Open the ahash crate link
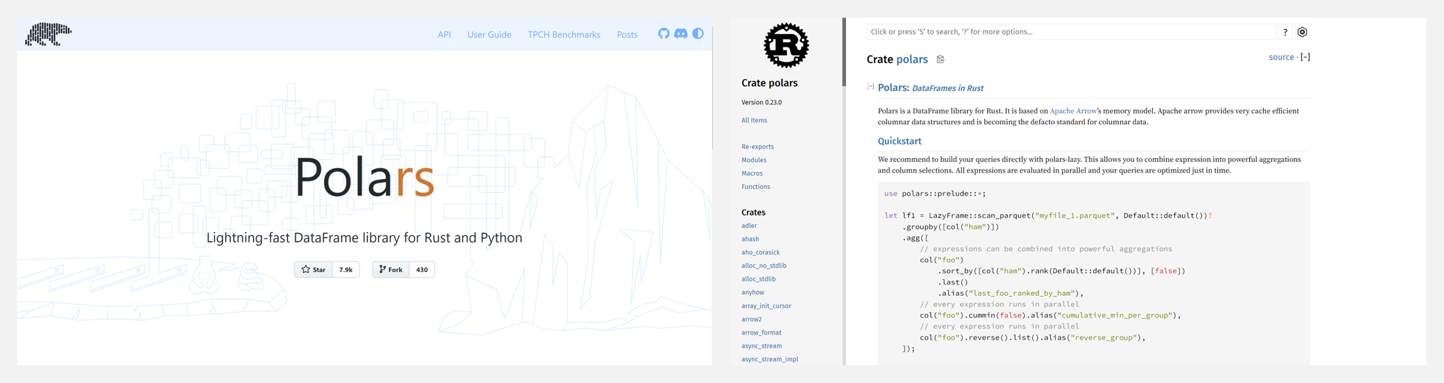 pos(750,239)
